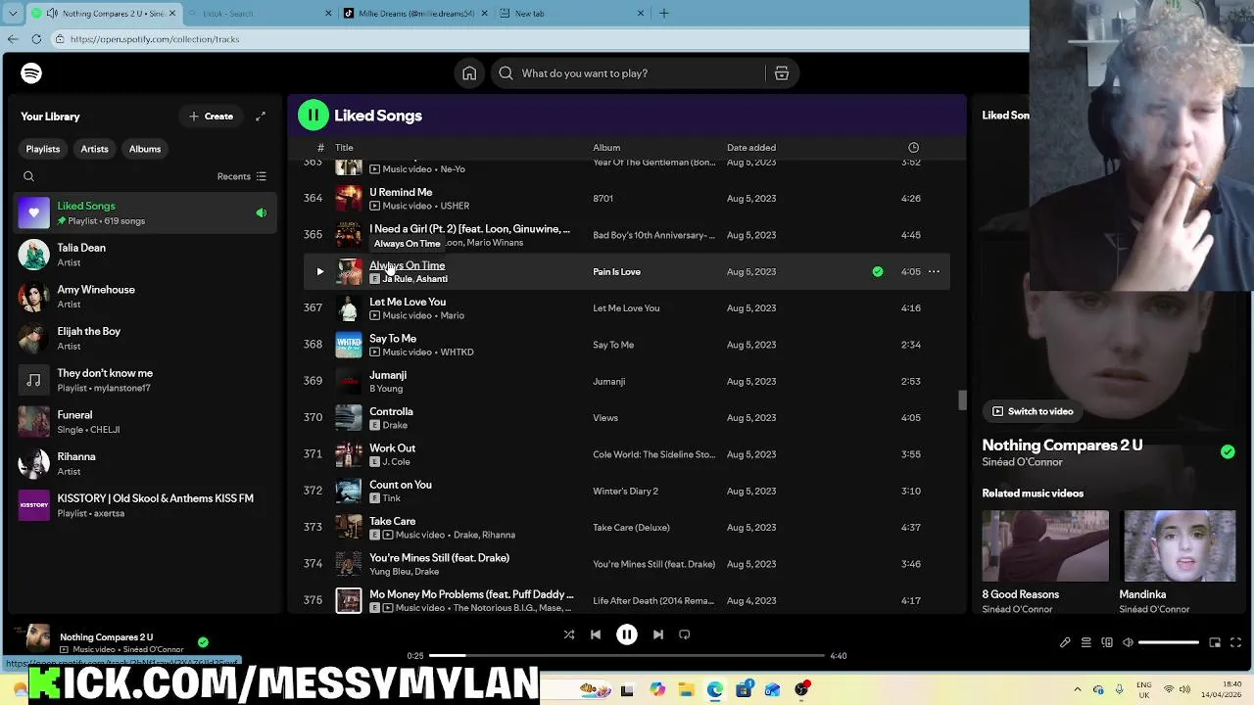This screenshot has height=705, width=1254.
Task: Open the 8 Good Reasons video thumbnail
Action: (x=1045, y=546)
